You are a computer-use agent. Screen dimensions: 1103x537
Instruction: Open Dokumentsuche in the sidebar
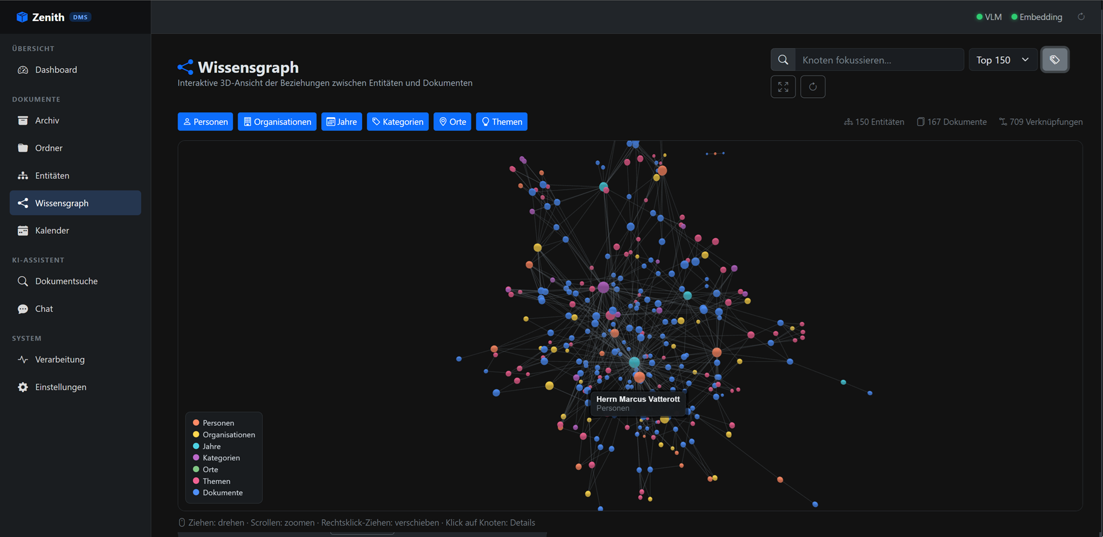pyautogui.click(x=76, y=281)
